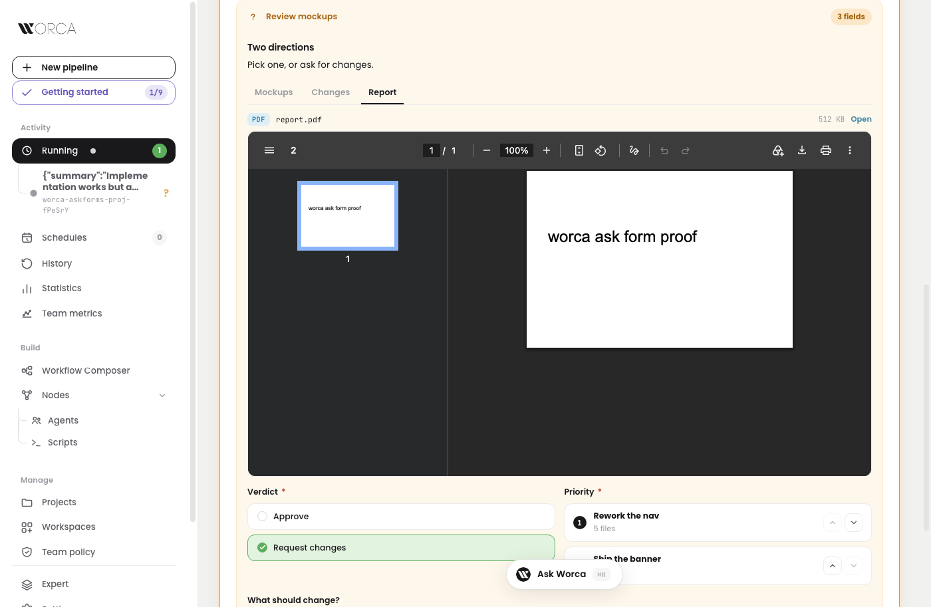
Task: Open History from the sidebar
Action: [x=94, y=263]
